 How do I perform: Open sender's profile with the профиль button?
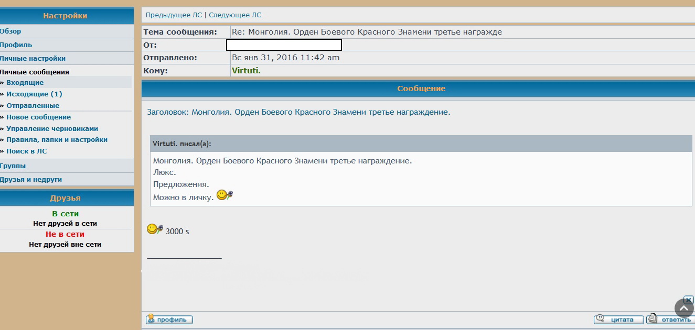[169, 320]
